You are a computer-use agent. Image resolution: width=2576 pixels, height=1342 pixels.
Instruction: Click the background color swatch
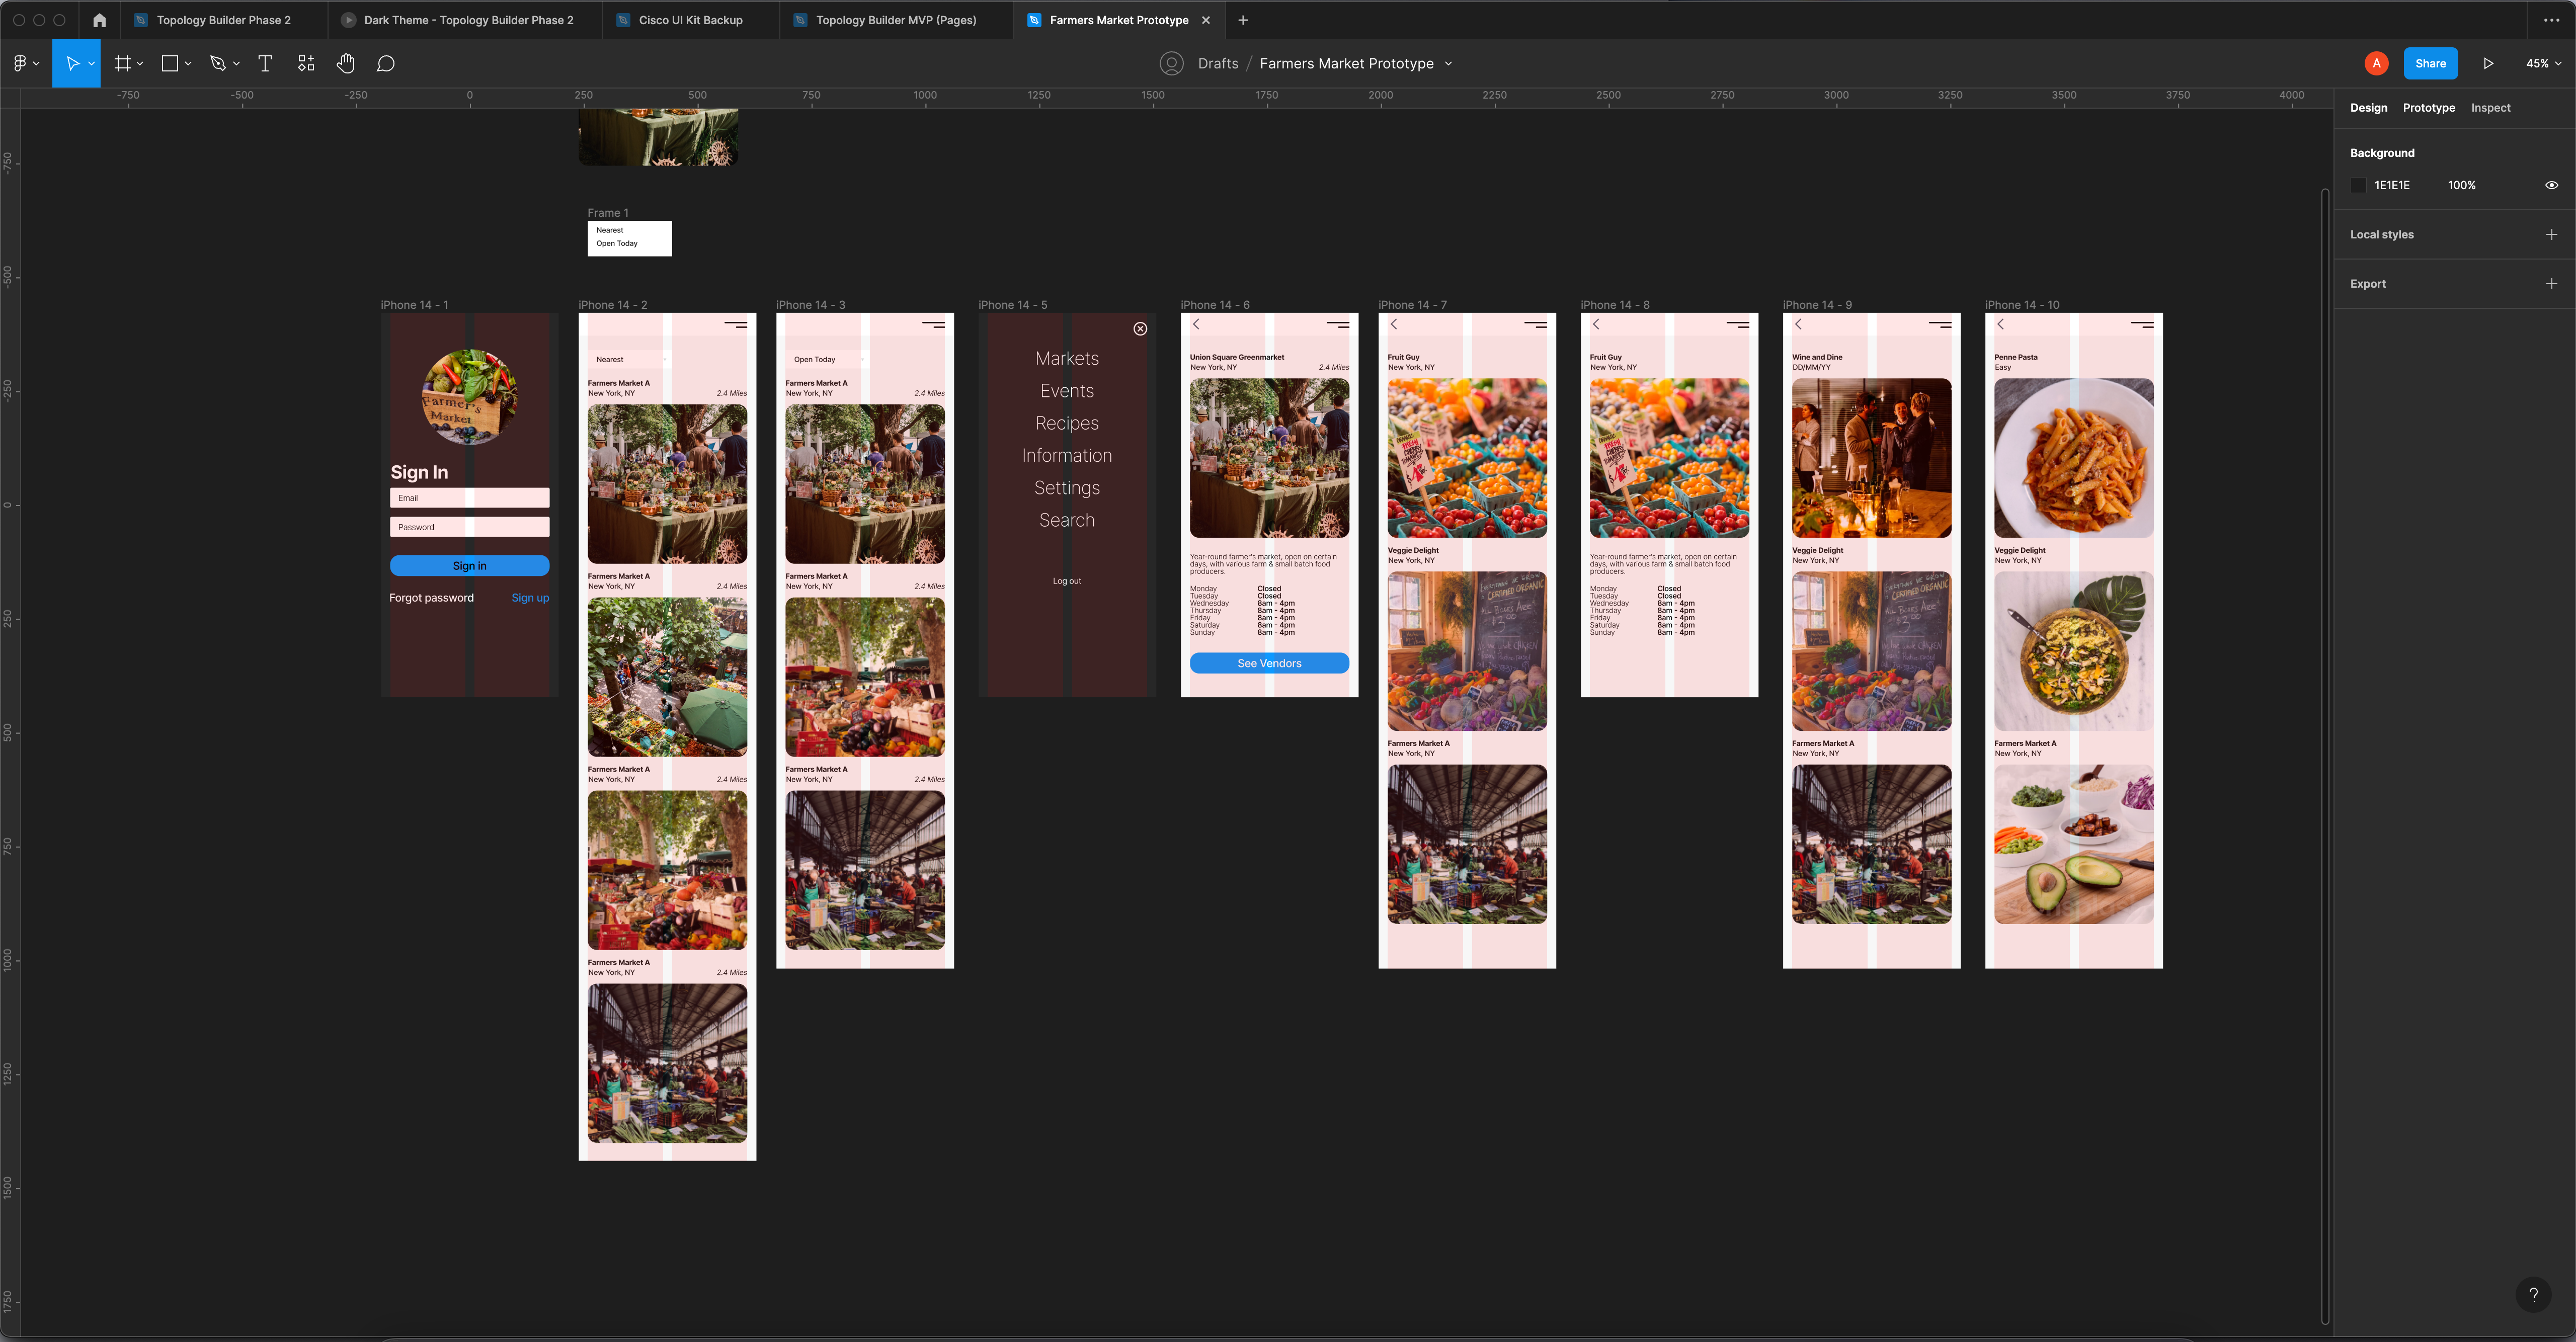[2359, 185]
